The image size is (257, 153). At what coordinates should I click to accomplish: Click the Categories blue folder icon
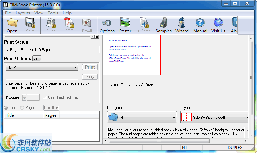point(113,117)
